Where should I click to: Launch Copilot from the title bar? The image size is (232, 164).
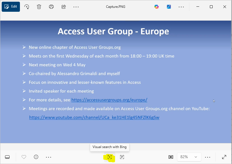pos(156,7)
